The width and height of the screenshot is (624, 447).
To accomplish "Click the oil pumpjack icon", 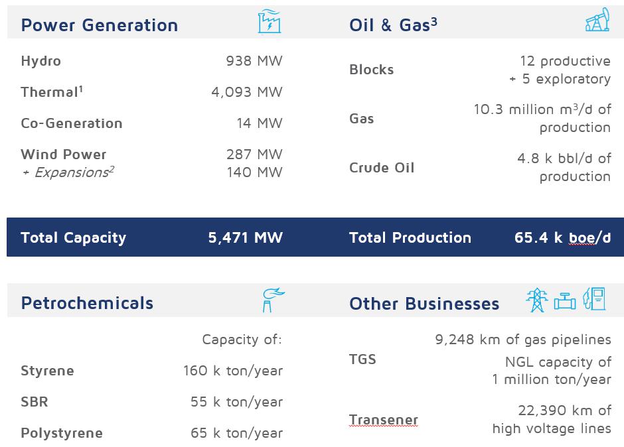I will click(597, 21).
